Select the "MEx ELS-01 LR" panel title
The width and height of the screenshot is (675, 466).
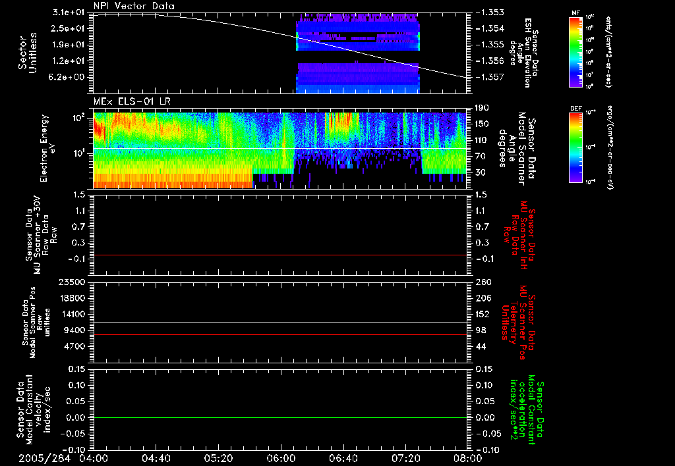click(132, 101)
